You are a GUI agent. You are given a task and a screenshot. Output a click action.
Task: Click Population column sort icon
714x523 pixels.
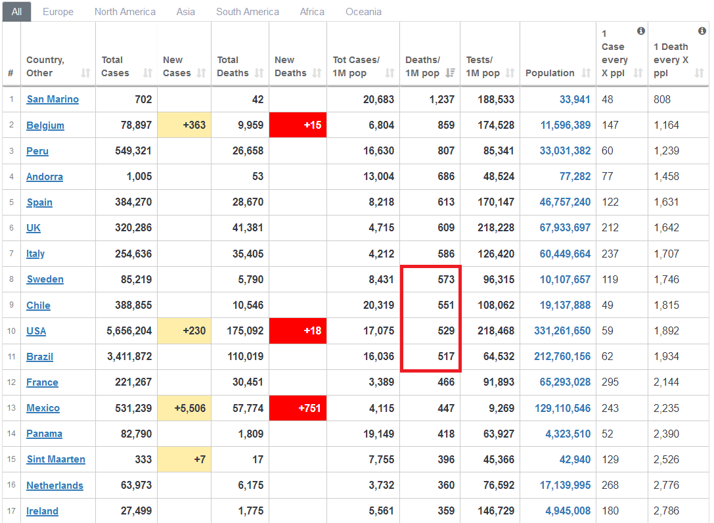click(587, 73)
